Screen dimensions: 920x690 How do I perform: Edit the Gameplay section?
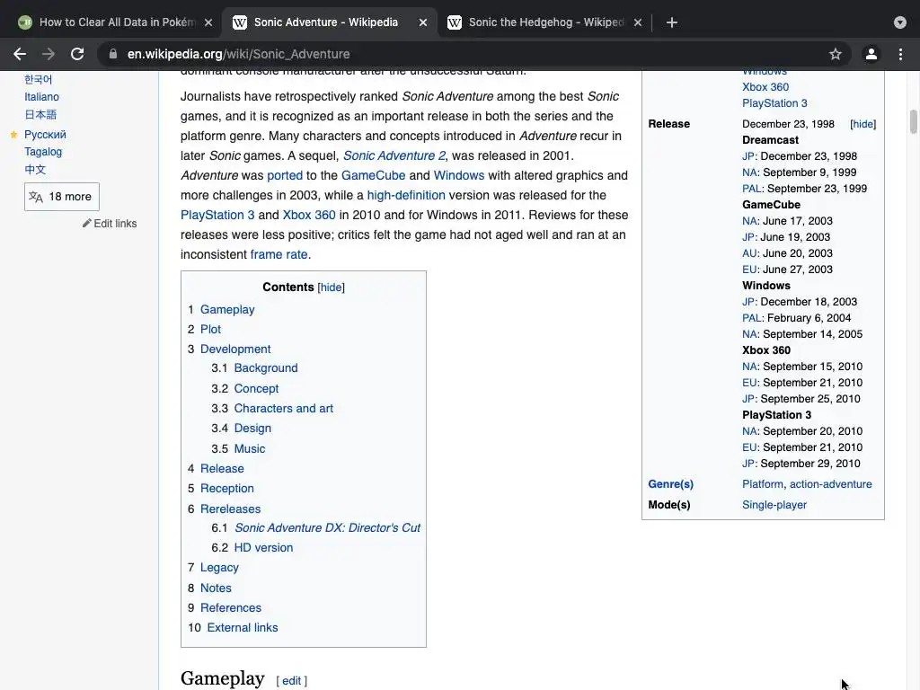pyautogui.click(x=291, y=681)
